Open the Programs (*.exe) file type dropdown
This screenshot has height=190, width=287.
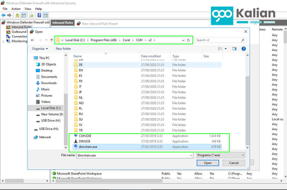221,155
